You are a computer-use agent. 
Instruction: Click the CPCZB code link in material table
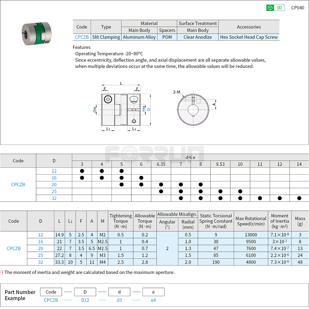coord(82,37)
